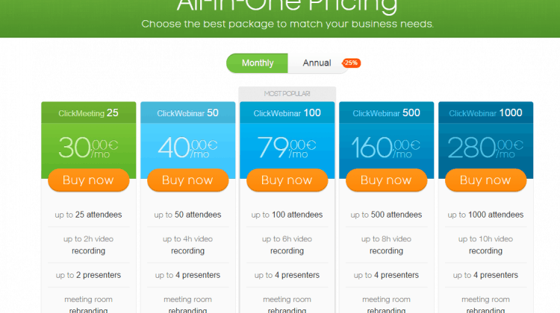This screenshot has height=313, width=560.
Task: Click the 79,00€ per month price
Action: pos(287,148)
